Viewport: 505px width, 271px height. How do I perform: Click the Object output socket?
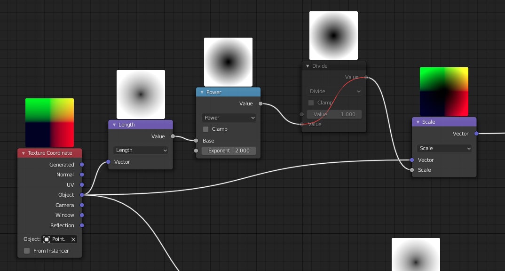pyautogui.click(x=82, y=195)
